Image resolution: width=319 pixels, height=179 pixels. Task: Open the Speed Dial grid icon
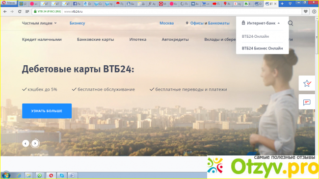tap(27, 12)
